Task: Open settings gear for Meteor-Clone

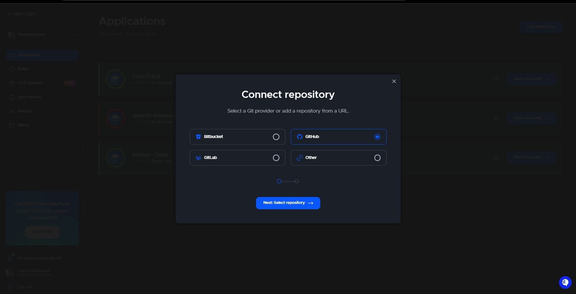Action: click(496, 157)
